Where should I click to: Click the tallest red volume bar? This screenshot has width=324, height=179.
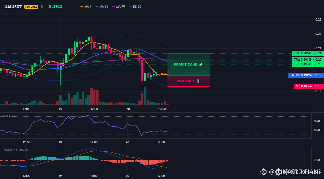point(92,97)
